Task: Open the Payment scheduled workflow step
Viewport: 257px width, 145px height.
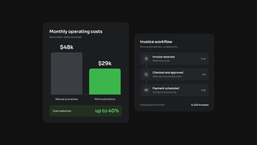Action: 174,90
